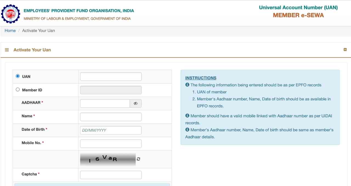Viewport: 351px width, 186px height.
Task: Focus the AADHAAR number field
Action: pos(105,103)
